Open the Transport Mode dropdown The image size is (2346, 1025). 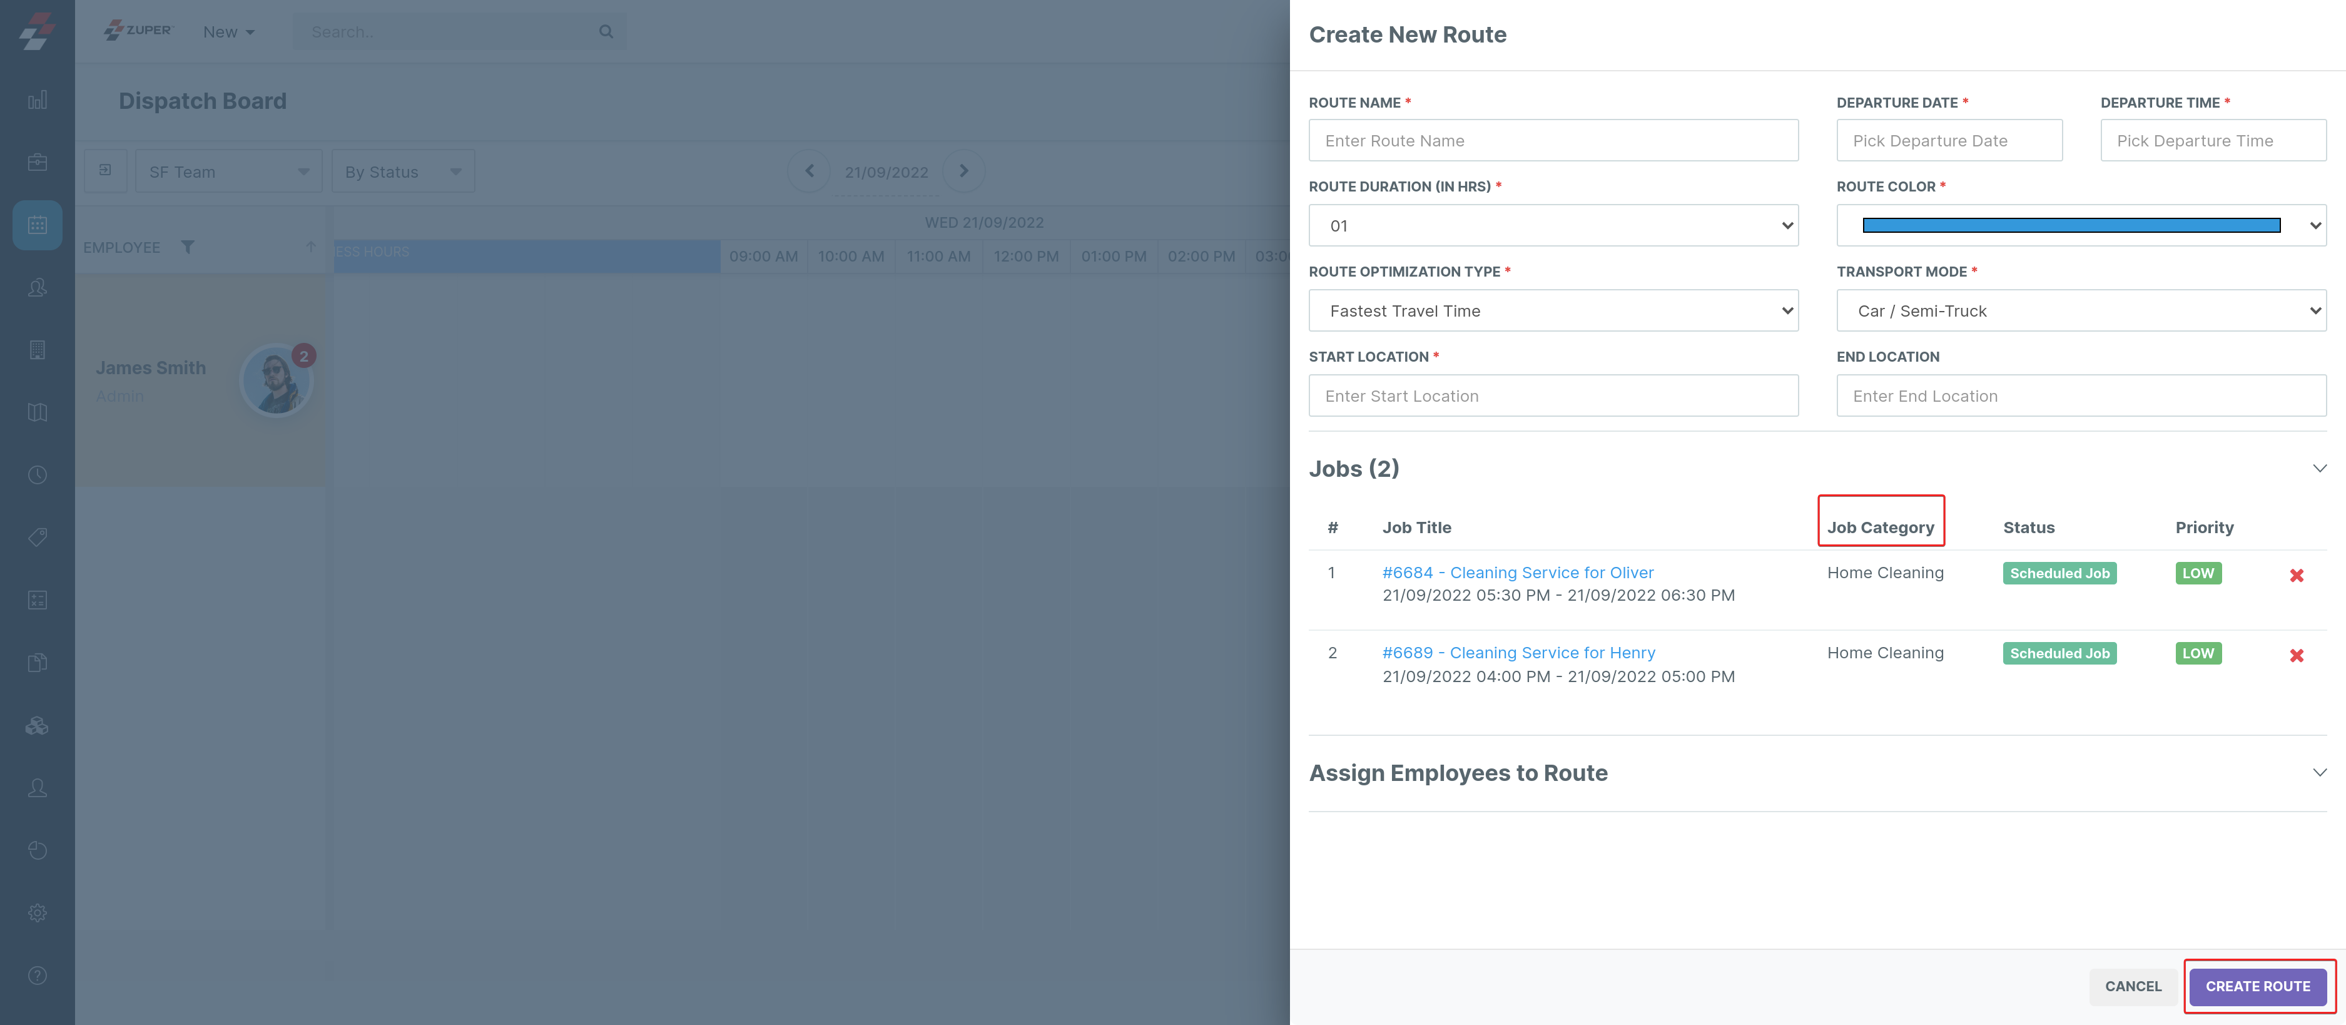tap(2080, 310)
